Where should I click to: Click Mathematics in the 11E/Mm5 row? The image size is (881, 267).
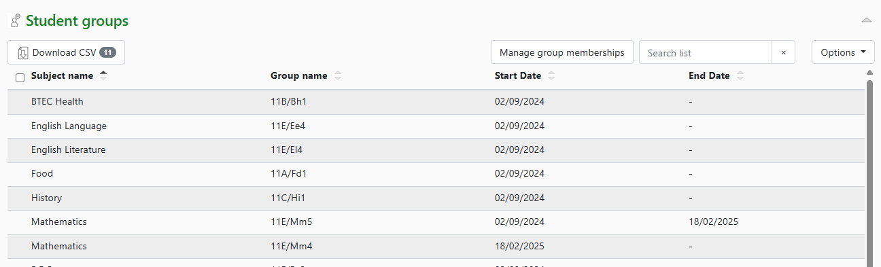[59, 221]
